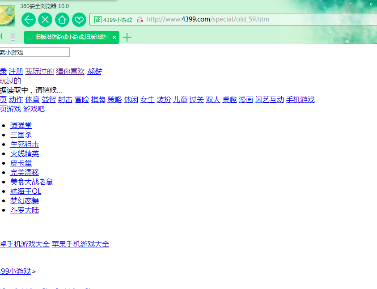Click the browser back arrow
The height and width of the screenshot is (289, 377).
click(28, 20)
